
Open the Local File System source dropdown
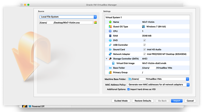point(68,17)
